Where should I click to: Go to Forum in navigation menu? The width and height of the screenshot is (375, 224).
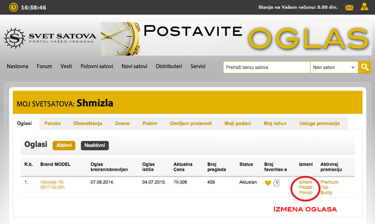click(45, 66)
